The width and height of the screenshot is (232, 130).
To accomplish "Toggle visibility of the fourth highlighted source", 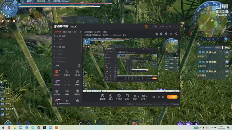I will coord(54,47).
